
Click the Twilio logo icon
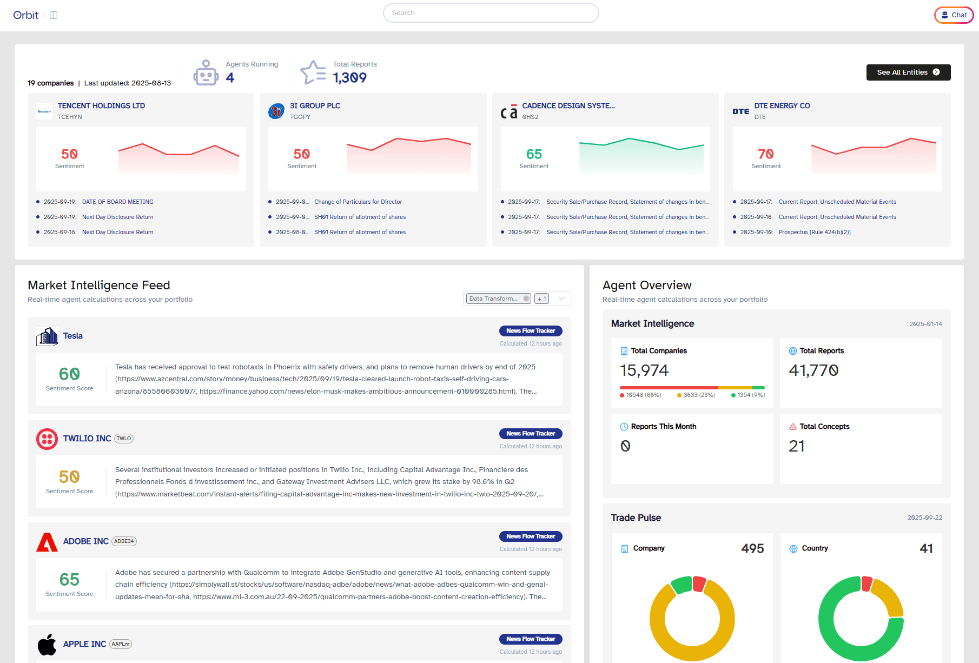pos(47,439)
